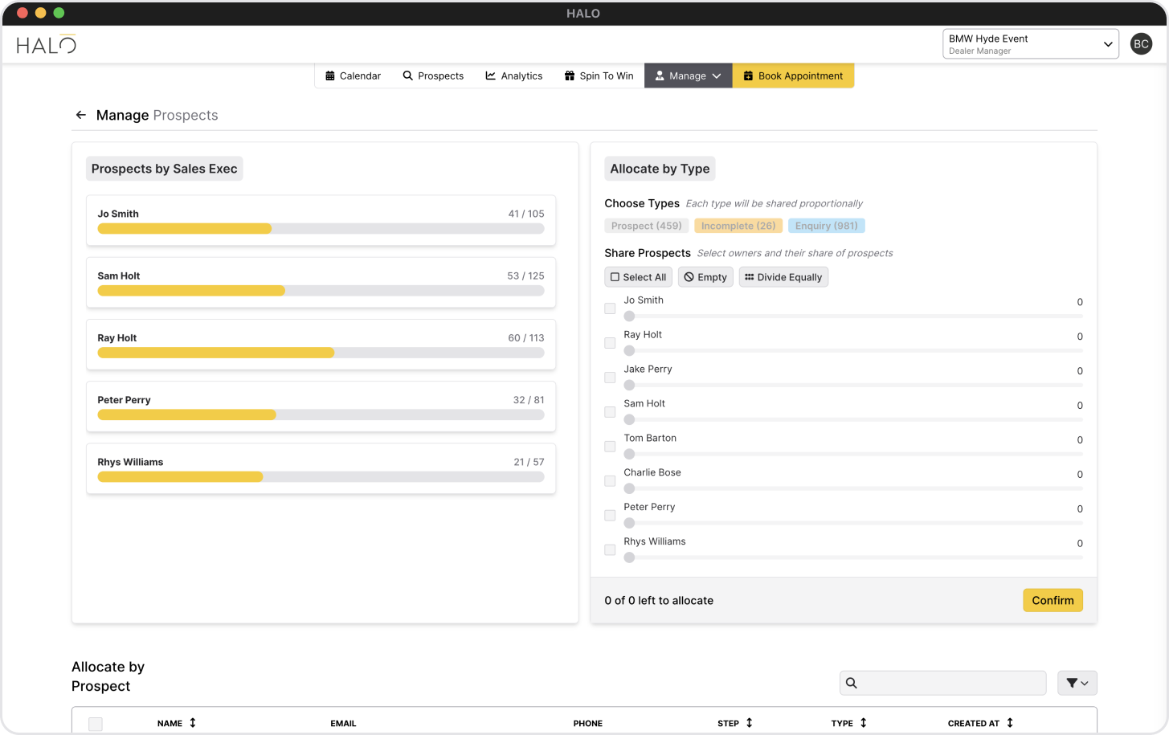The height and width of the screenshot is (735, 1169).
Task: Click the Manage person icon
Action: click(660, 76)
